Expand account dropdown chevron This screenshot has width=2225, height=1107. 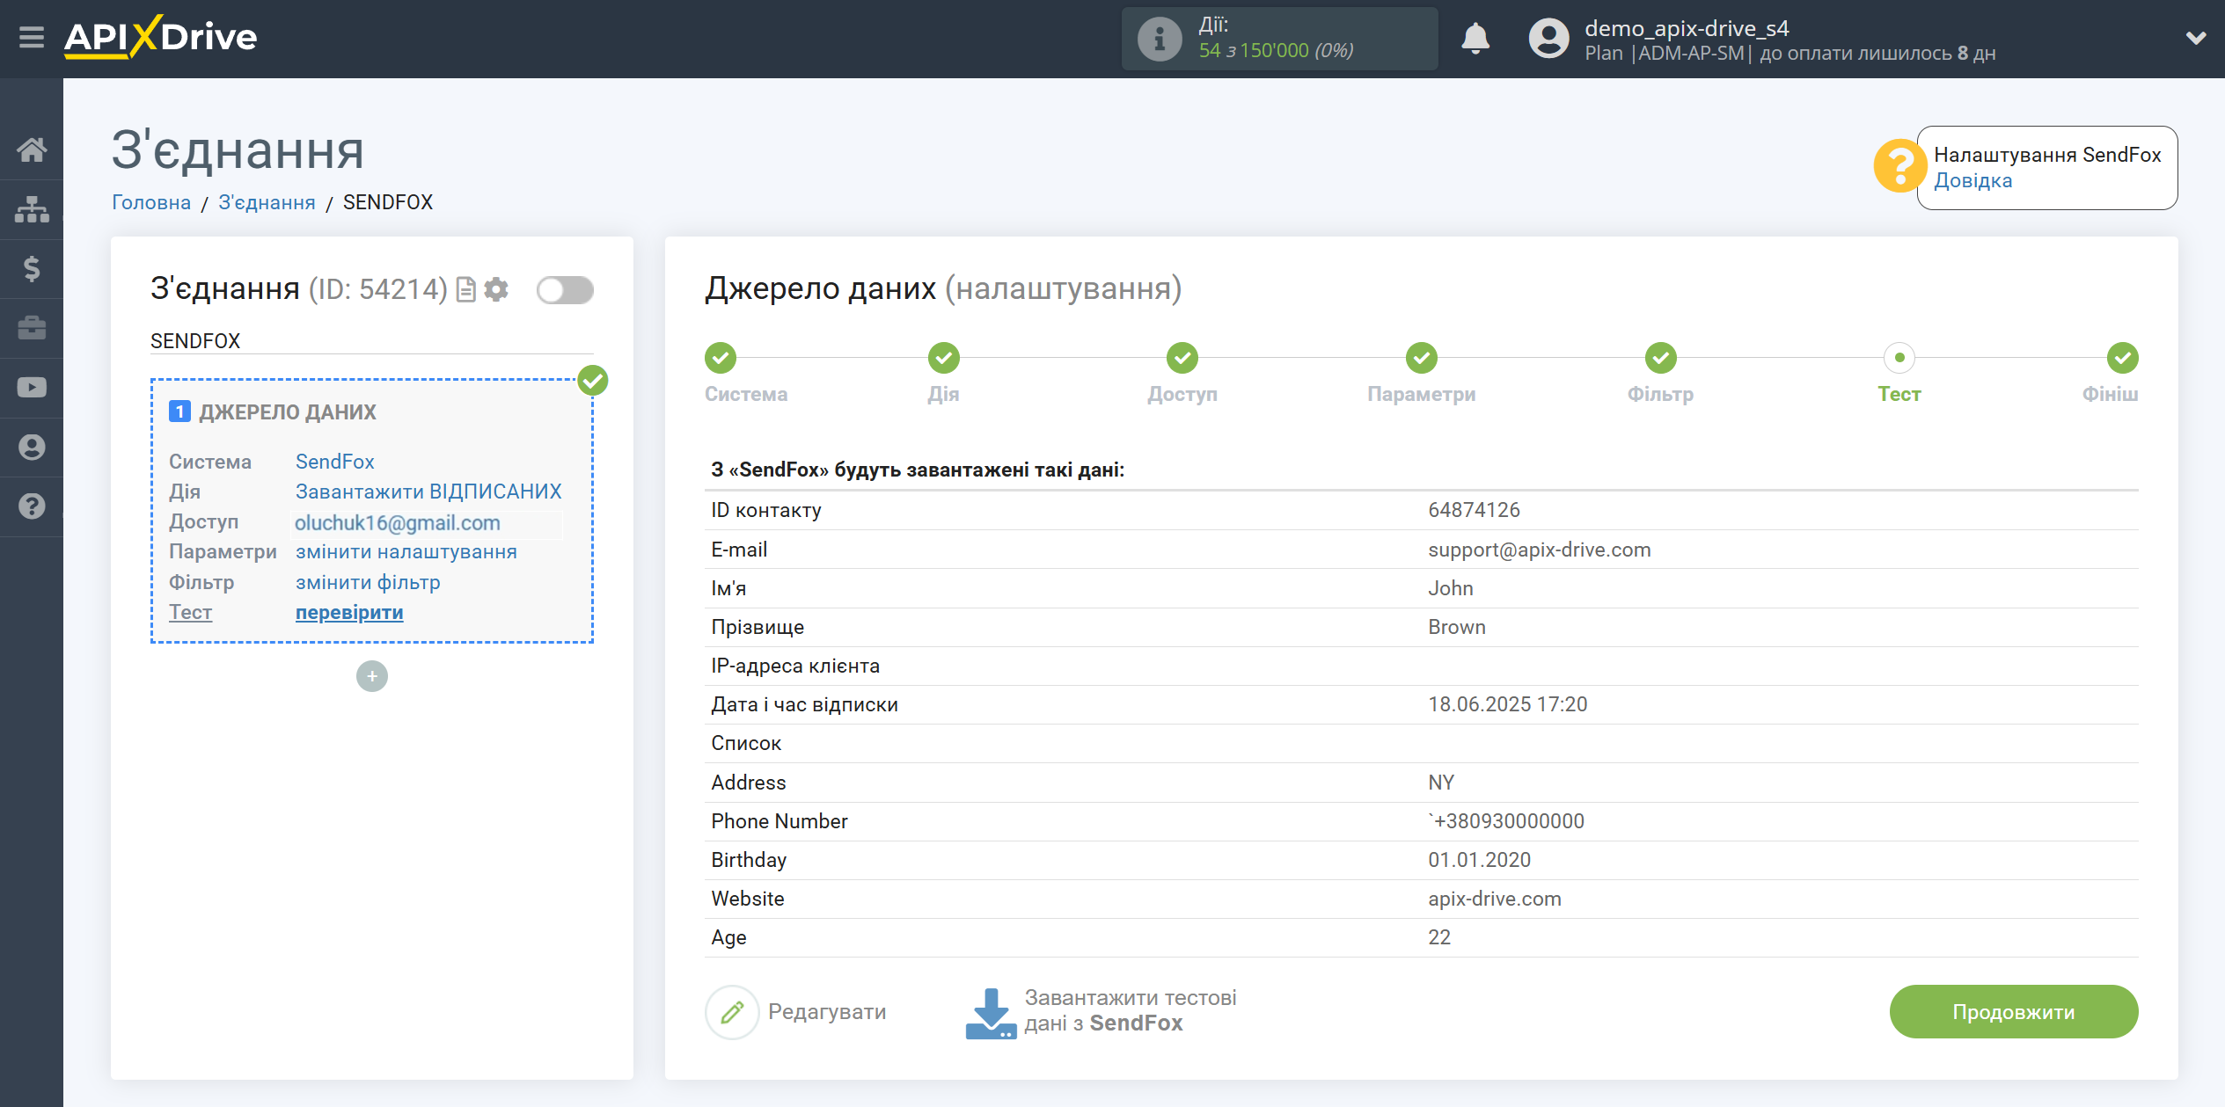[x=2196, y=38]
